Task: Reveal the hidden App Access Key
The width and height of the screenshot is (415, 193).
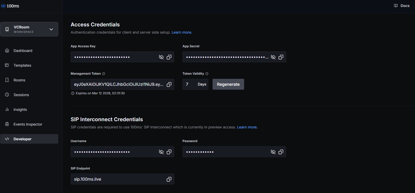Action: click(161, 57)
